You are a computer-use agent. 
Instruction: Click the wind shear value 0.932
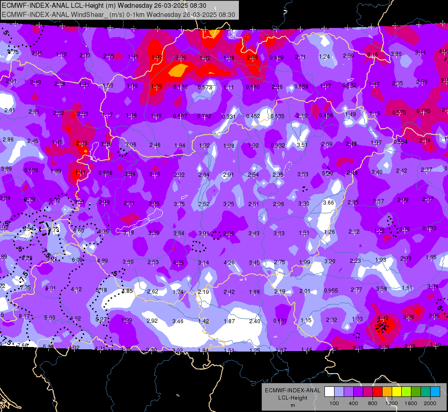(278, 145)
